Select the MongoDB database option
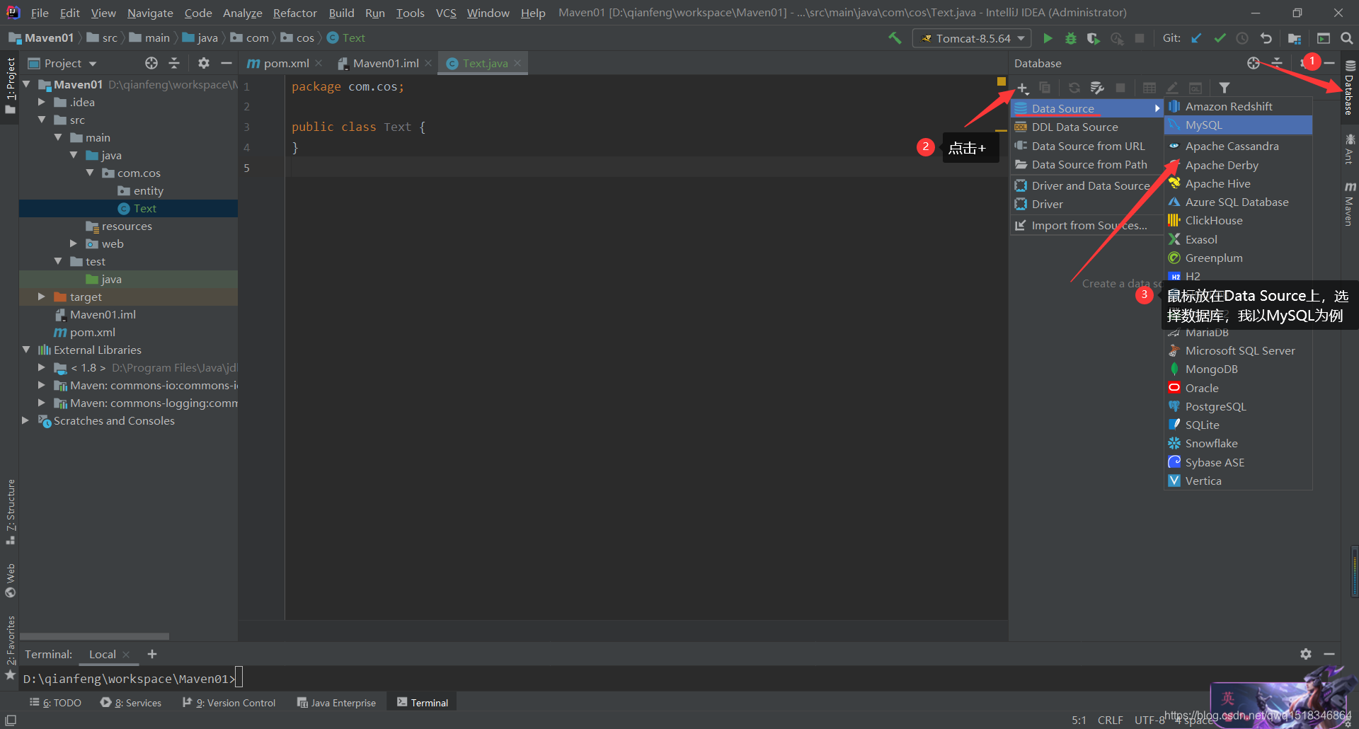1359x729 pixels. (x=1238, y=369)
